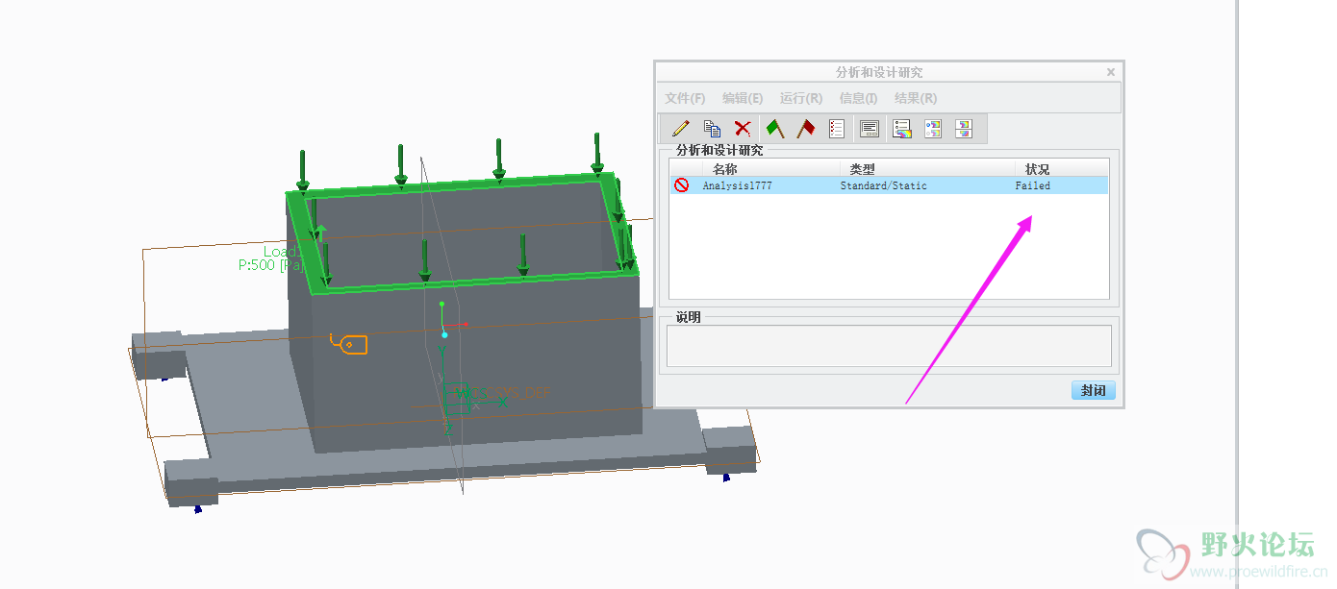Click the 名称 column header
Viewport: 1337px width, 589px height.
click(x=724, y=169)
